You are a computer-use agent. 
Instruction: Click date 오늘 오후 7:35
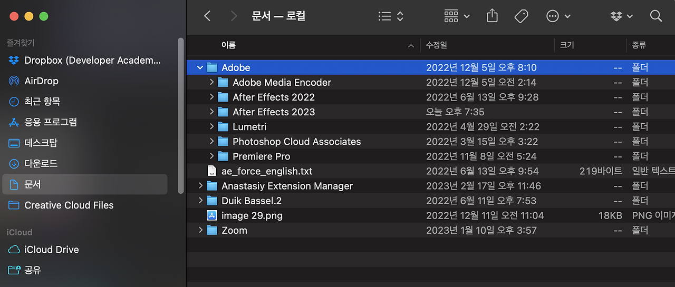(x=455, y=112)
